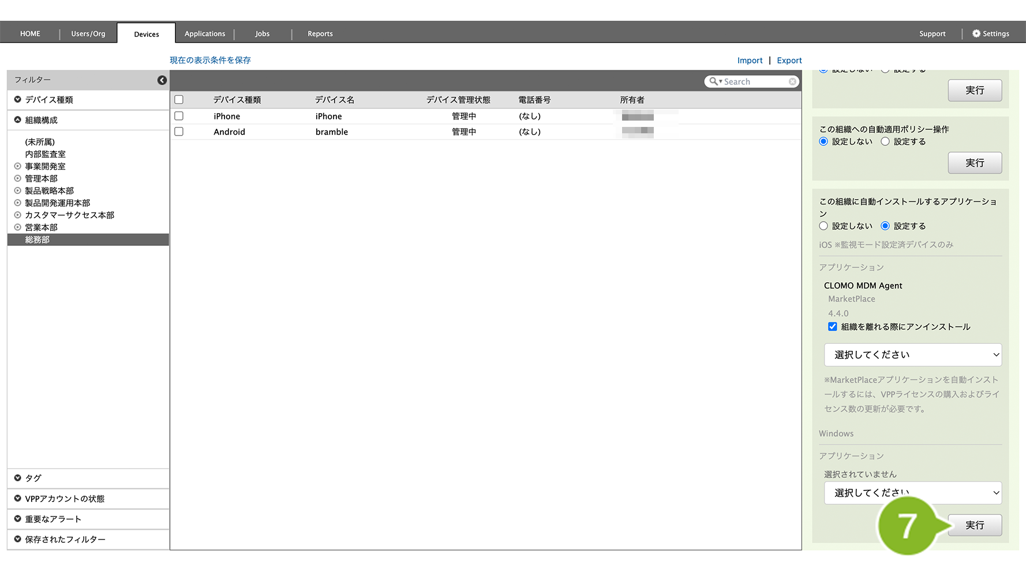Image resolution: width=1026 pixels, height=577 pixels.
Task: Check the Android bramble row checkbox
Action: click(179, 132)
